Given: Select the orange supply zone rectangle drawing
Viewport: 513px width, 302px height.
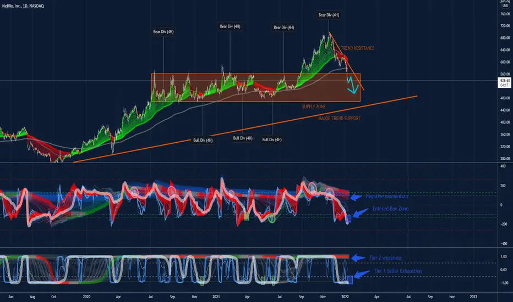Looking at the screenshot, I should (x=256, y=87).
